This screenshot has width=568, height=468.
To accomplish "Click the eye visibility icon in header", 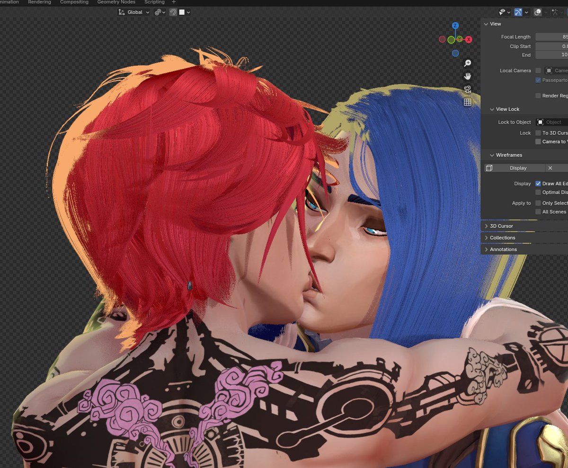I will click(502, 12).
